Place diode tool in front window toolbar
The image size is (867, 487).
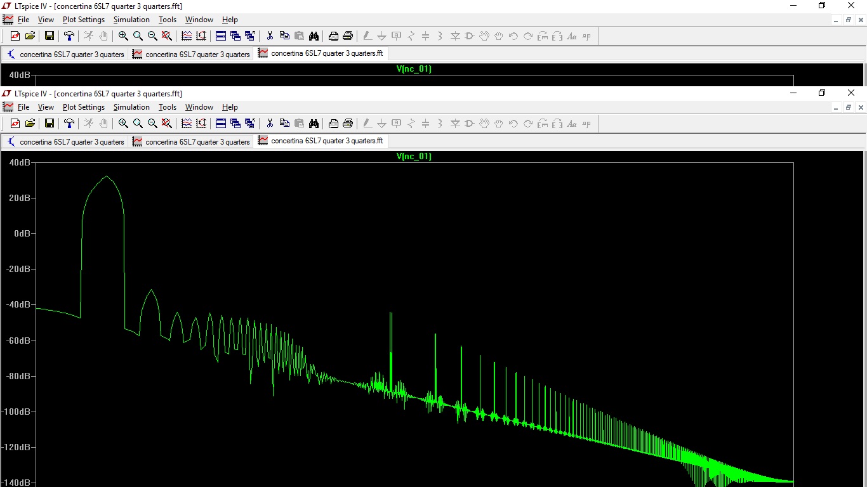point(455,124)
